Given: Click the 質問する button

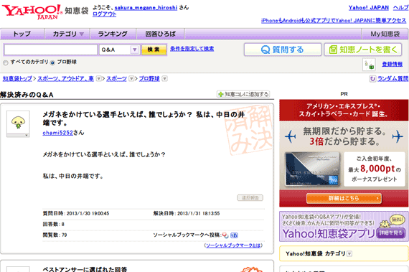Looking at the screenshot, I should click(x=283, y=50).
